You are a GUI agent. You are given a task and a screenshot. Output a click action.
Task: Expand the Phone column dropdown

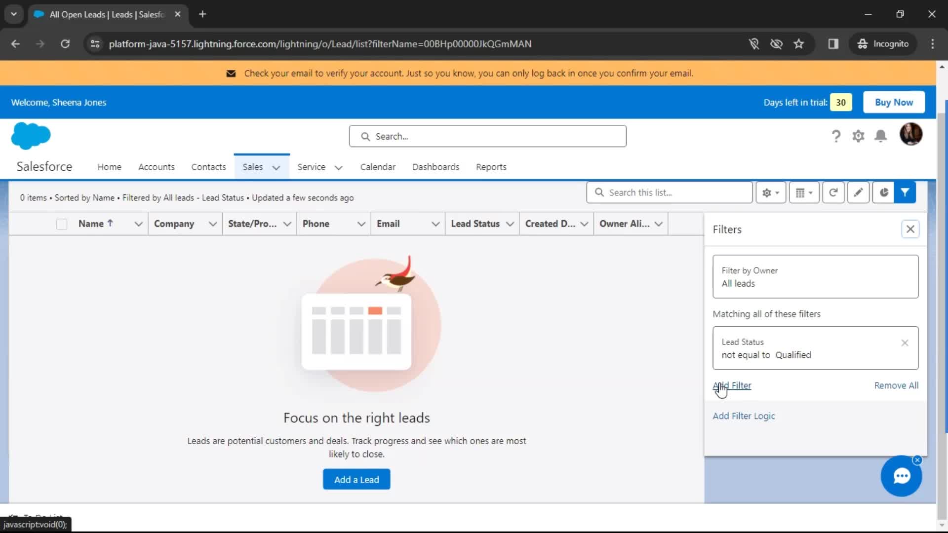click(x=361, y=224)
